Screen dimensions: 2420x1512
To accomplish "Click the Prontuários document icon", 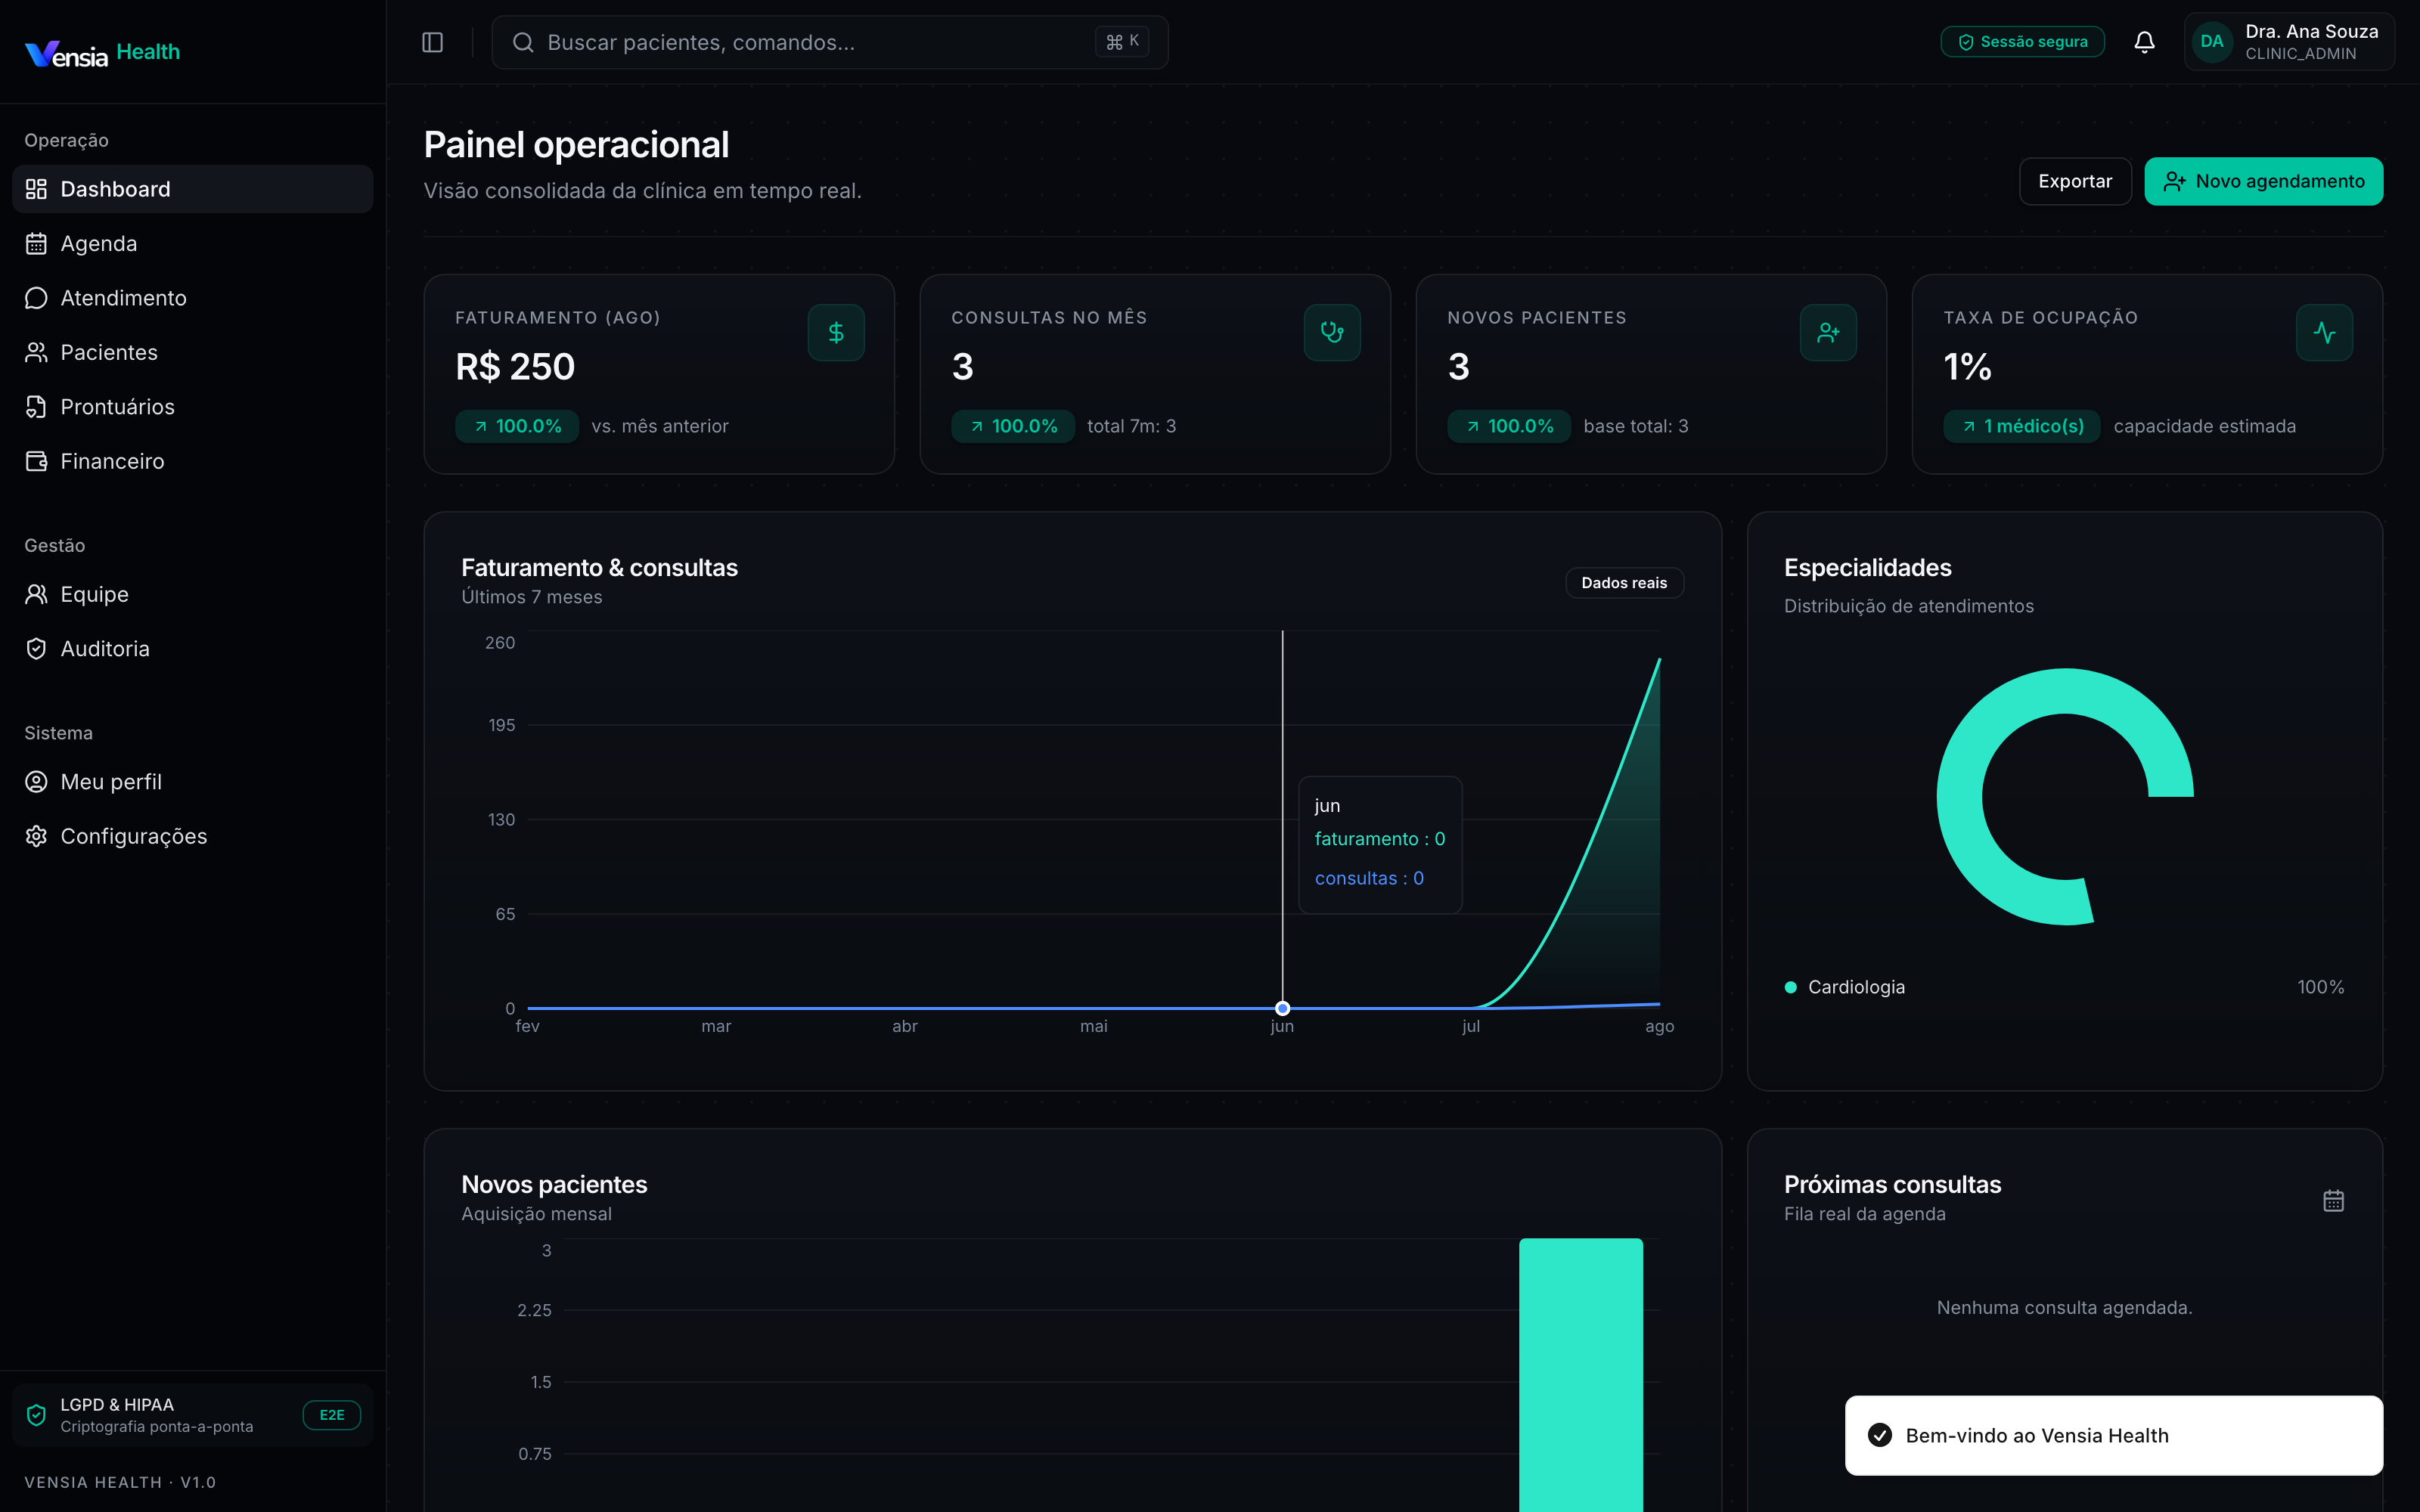I will [x=36, y=407].
